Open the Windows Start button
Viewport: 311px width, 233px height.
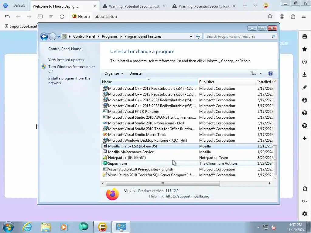[8, 227]
